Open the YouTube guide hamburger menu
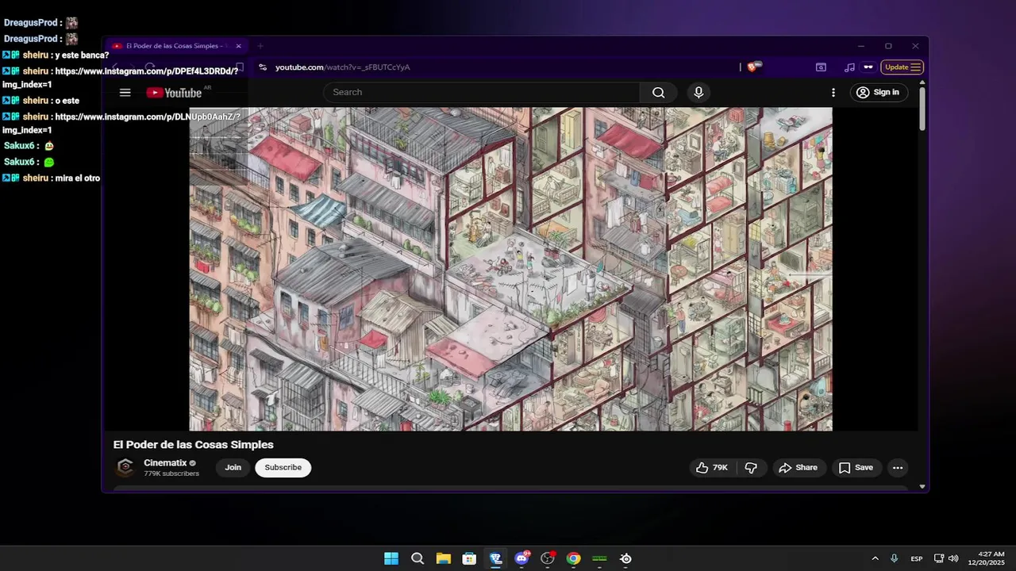1016x571 pixels. point(125,93)
